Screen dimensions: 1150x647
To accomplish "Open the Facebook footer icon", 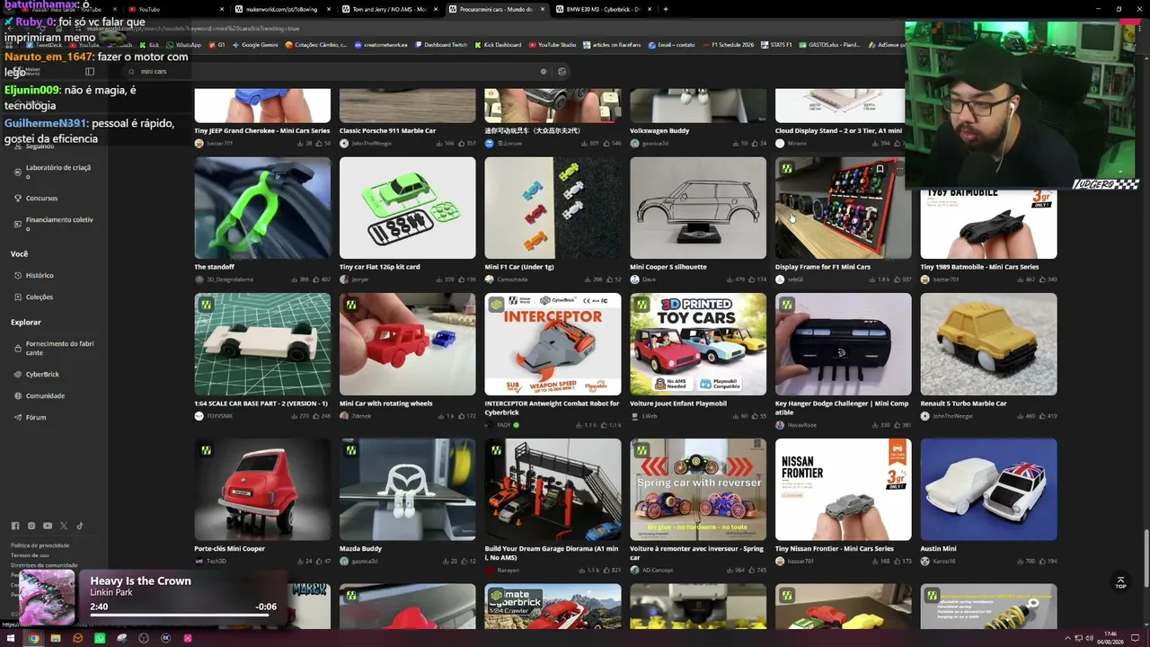I will click(x=15, y=526).
